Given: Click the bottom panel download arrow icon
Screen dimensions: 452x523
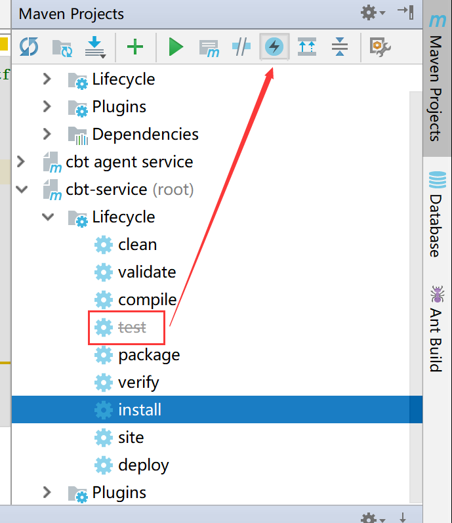Looking at the screenshot, I should click(x=403, y=517).
